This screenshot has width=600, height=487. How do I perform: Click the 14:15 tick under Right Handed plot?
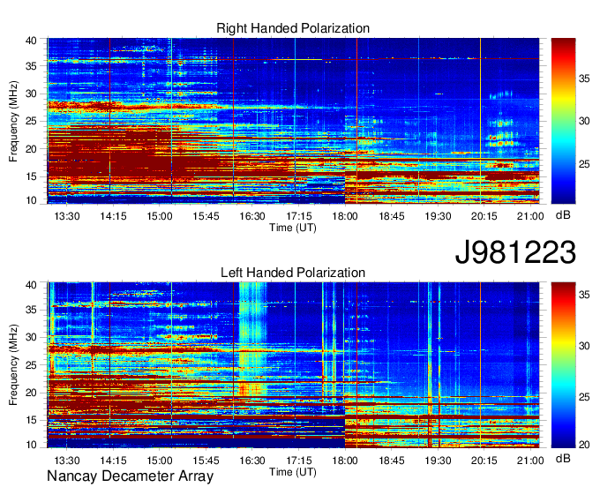(x=113, y=216)
